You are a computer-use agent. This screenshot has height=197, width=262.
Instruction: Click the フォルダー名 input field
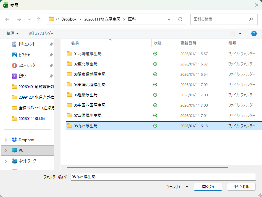point(163,177)
